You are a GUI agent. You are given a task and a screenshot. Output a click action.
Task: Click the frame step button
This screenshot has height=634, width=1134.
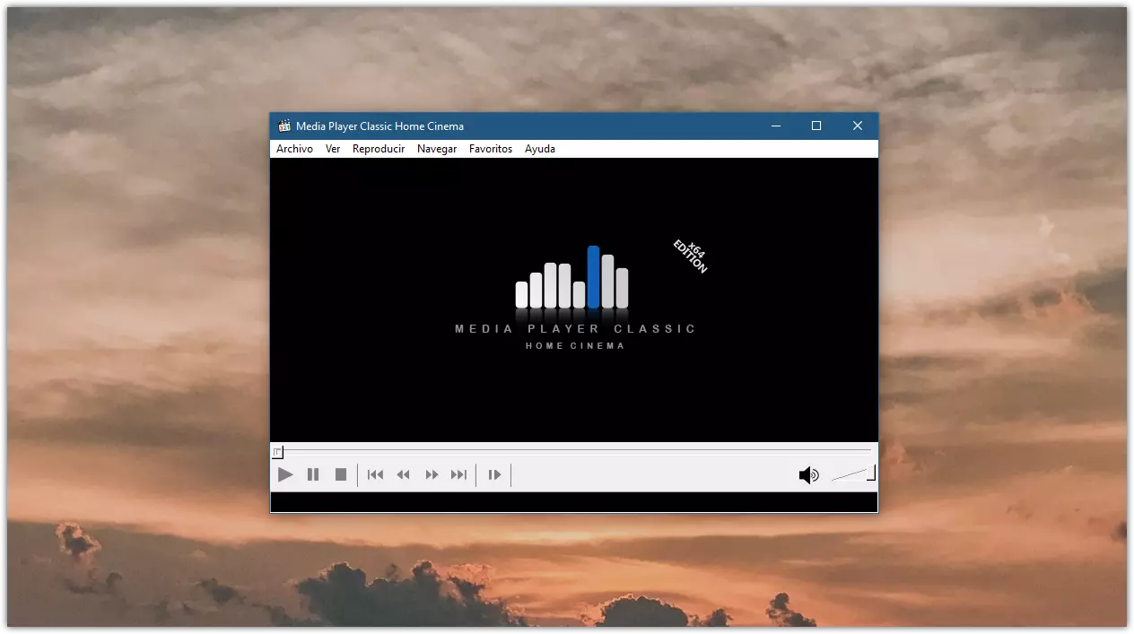tap(494, 474)
